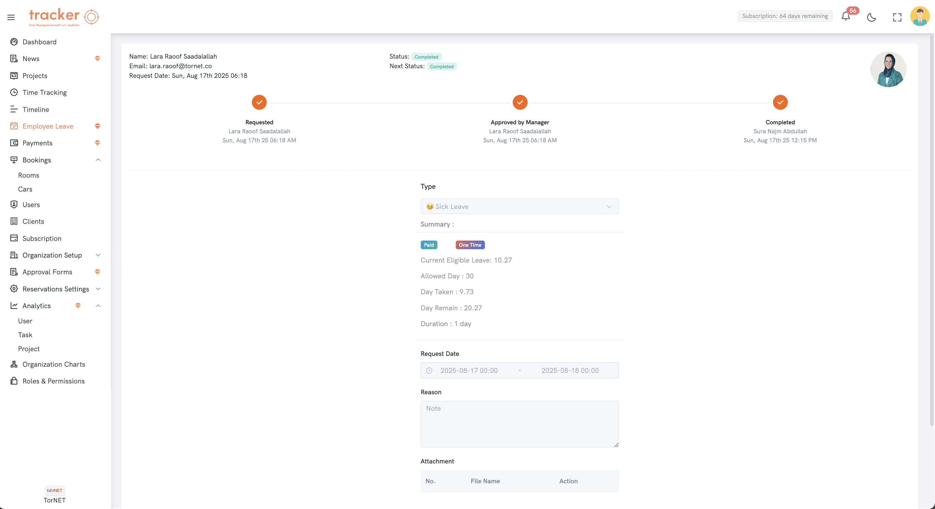Viewport: 935px width, 509px height.
Task: Open the user profile avatar
Action: [x=920, y=16]
